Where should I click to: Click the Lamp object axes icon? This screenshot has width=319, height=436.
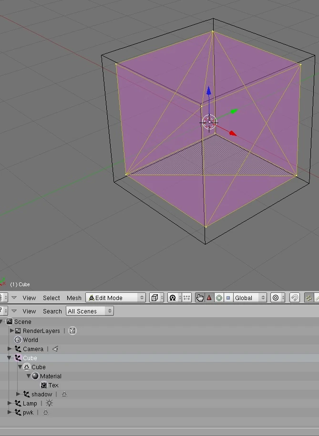18,403
